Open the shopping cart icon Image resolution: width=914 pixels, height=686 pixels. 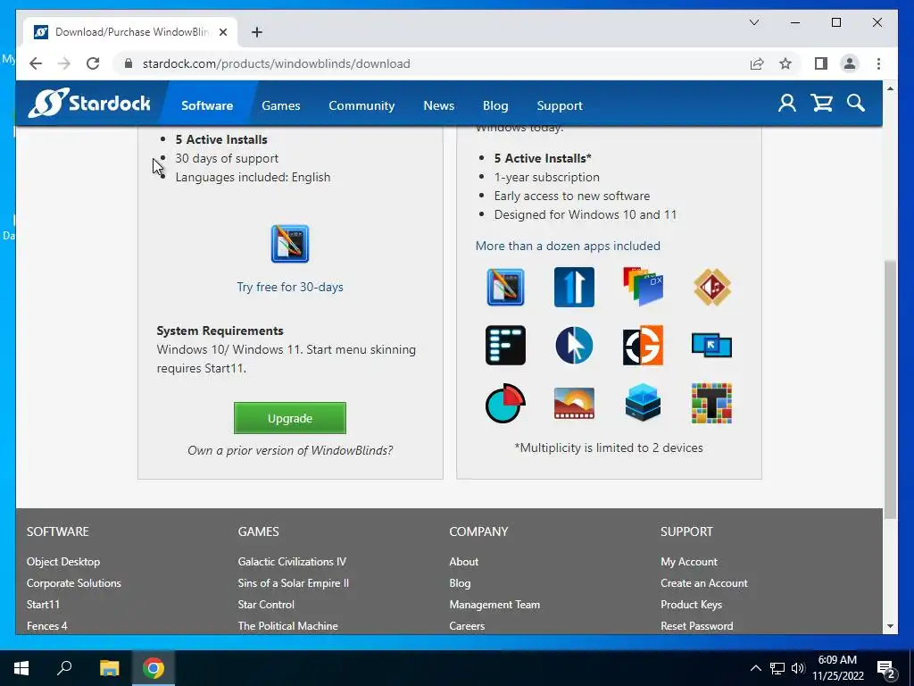click(821, 104)
